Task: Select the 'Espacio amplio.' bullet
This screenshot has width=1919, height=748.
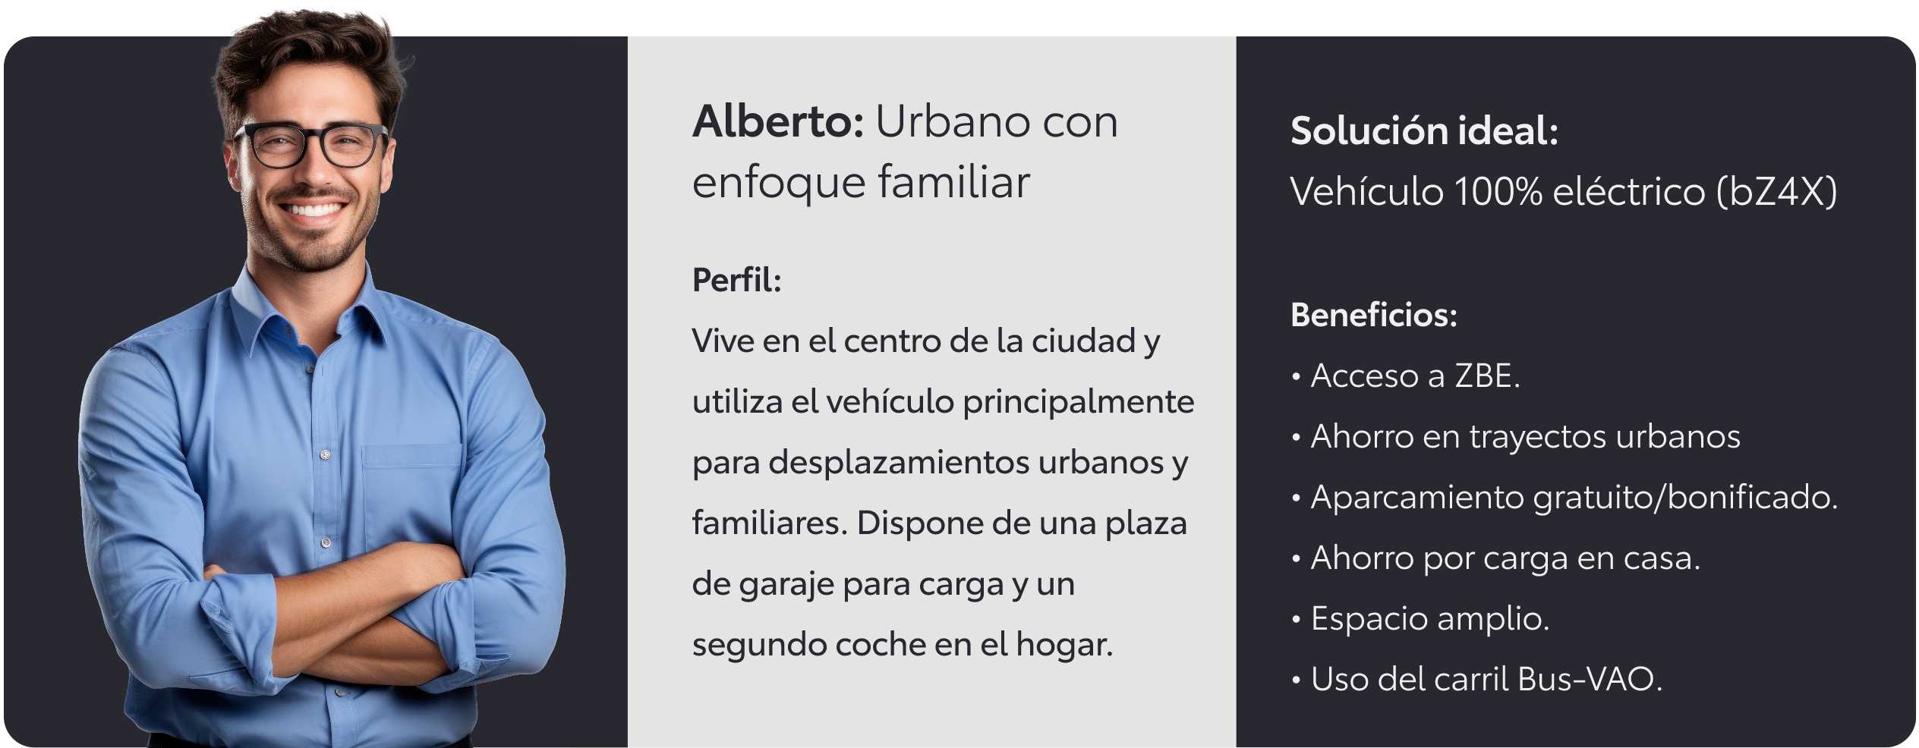Action: [x=1420, y=619]
